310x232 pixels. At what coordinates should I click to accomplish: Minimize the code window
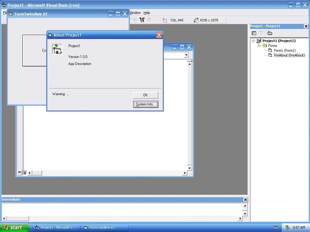[x=175, y=47]
